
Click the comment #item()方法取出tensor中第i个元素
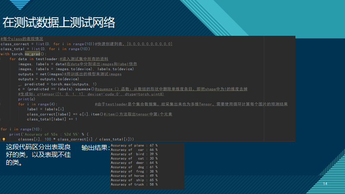tap(138, 114)
